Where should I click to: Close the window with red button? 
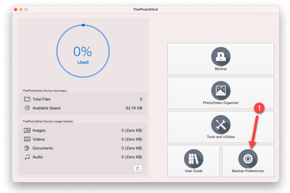16,9
